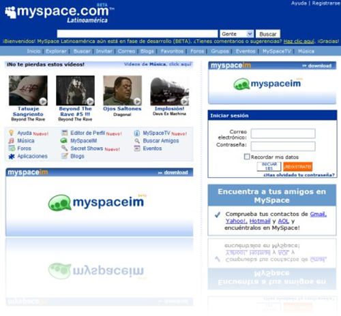Open the Buscar Amigos link
Image resolution: width=341 pixels, height=316 pixels.
point(161,141)
